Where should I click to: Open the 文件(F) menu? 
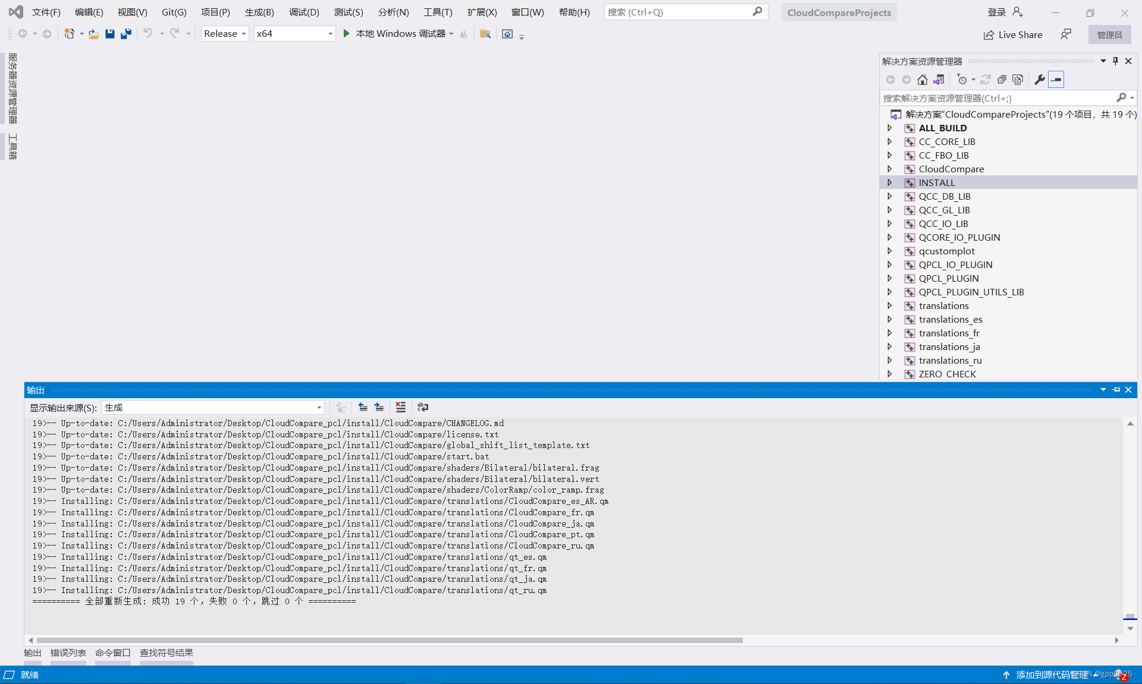[46, 12]
